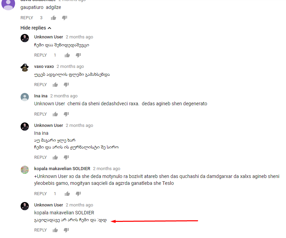
Task: Open kopala makavelian SOLDIER's channel link
Action: click(x=62, y=169)
